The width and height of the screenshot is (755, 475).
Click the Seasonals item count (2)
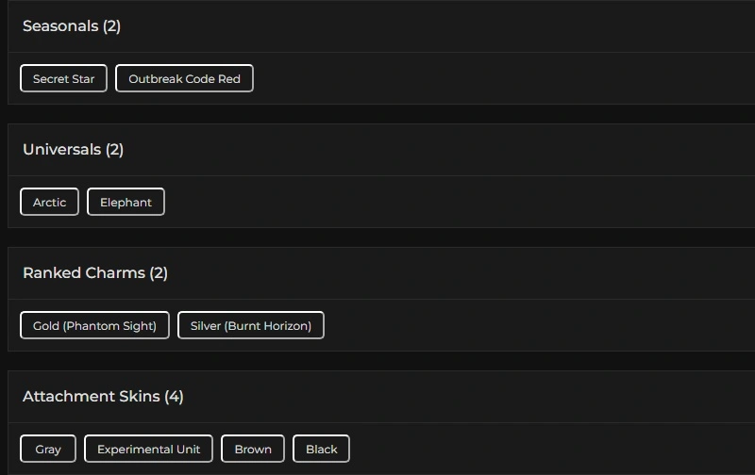pos(112,26)
